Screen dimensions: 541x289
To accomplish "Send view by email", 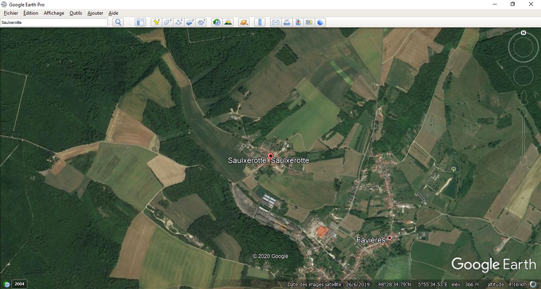I will 275,22.
